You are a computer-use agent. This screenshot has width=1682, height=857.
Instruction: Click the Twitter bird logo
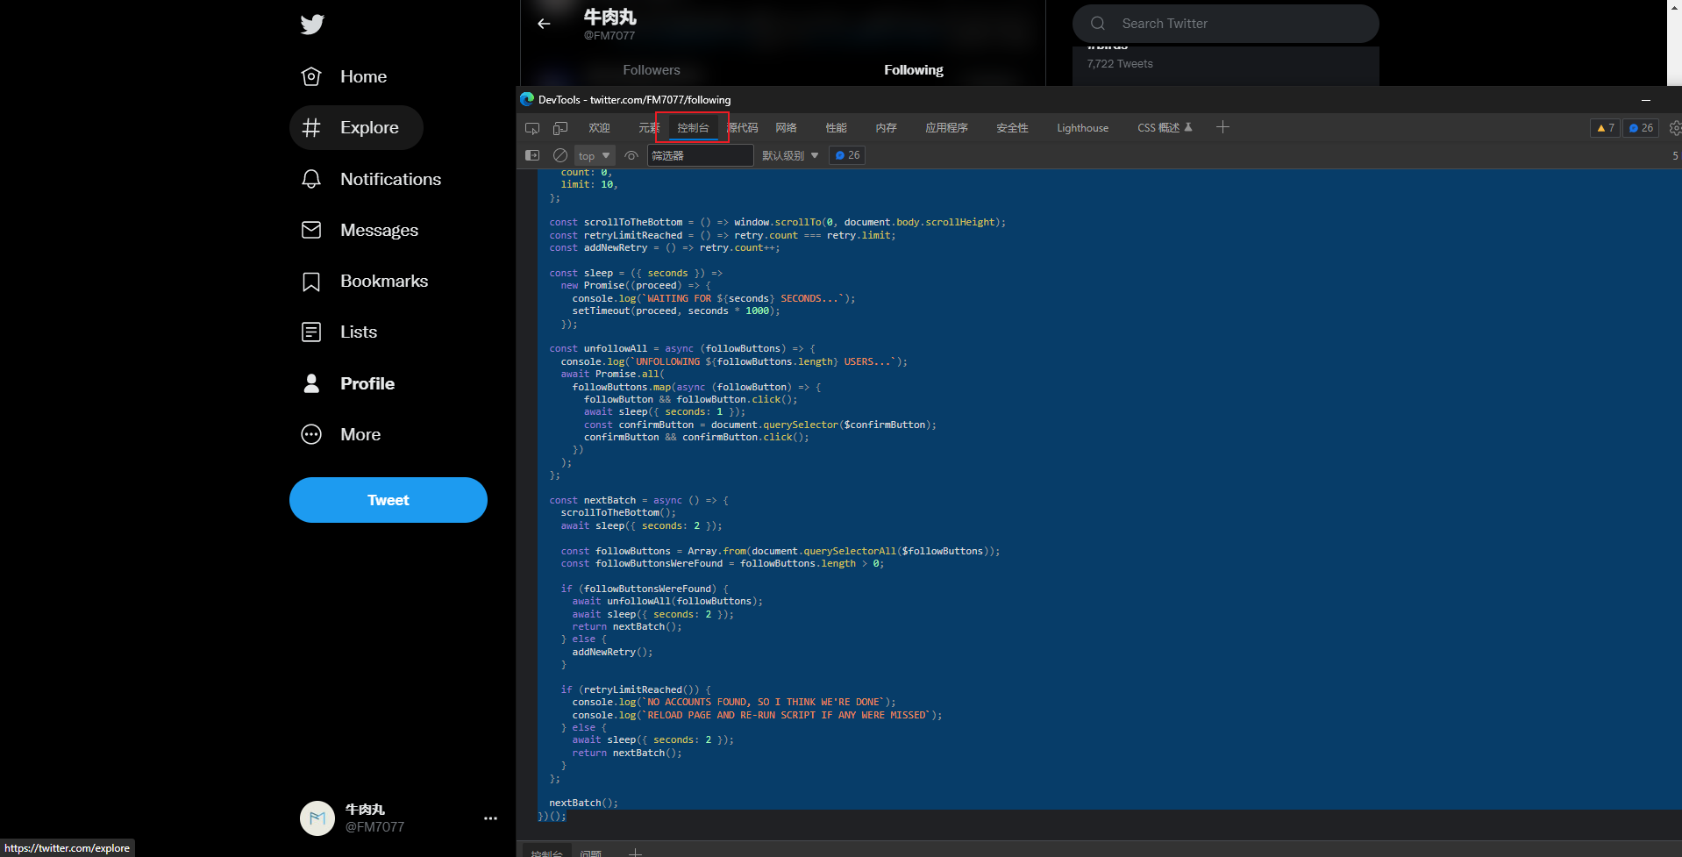point(312,25)
